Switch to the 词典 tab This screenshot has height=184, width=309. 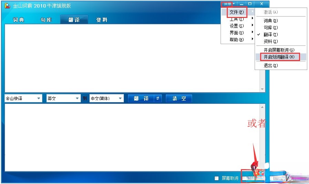point(19,20)
